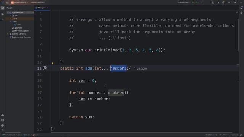Click the editor vertical scrollbar
Image resolution: width=244 pixels, height=137 pixels.
point(238,35)
